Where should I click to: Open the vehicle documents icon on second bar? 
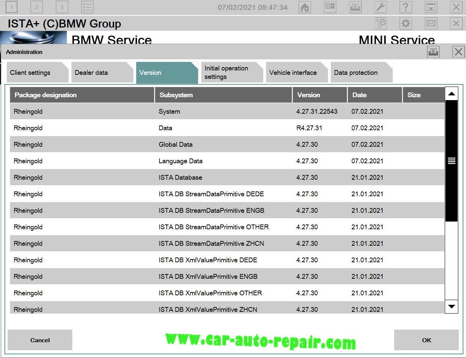pos(380,23)
